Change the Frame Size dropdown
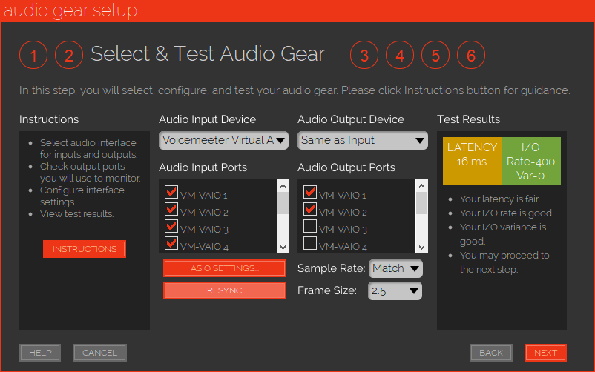Image resolution: width=595 pixels, height=372 pixels. [x=395, y=290]
